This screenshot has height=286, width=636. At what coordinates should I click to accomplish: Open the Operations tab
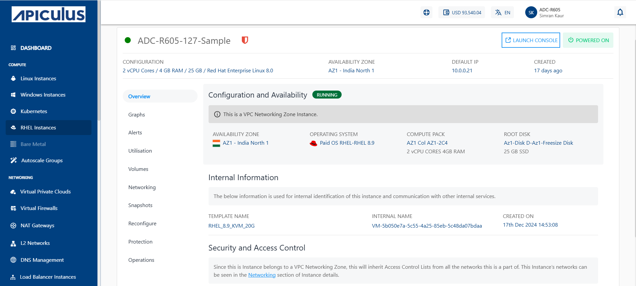click(x=141, y=260)
